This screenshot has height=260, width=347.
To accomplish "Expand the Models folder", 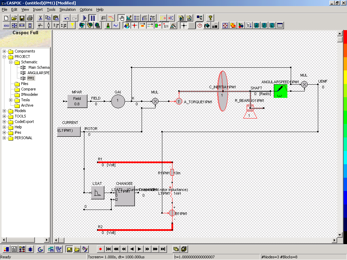I will tap(4, 111).
